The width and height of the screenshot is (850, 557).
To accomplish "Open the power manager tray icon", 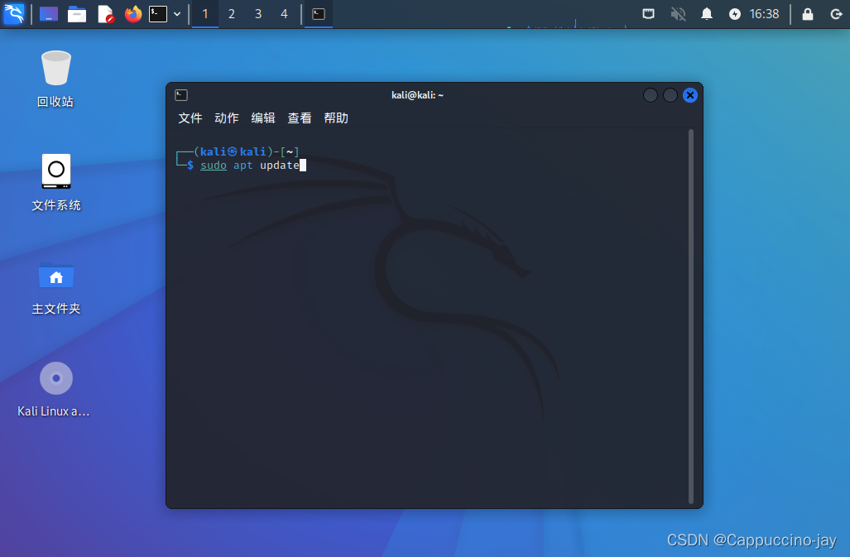I will pyautogui.click(x=734, y=14).
